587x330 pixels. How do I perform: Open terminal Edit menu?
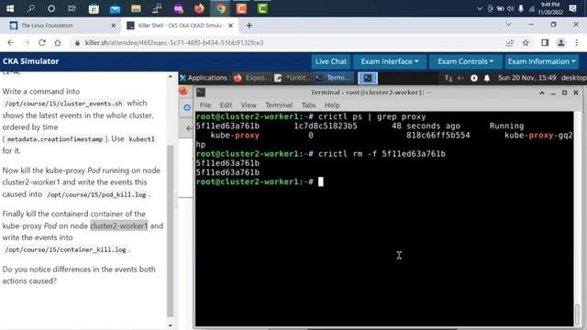[226, 105]
